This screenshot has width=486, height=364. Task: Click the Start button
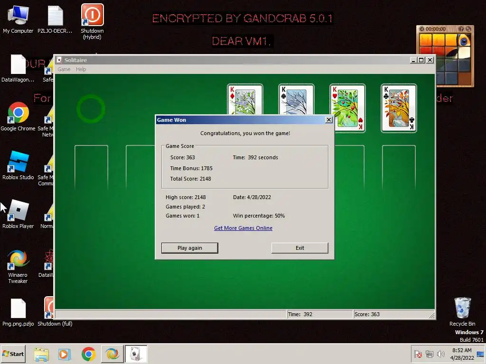pyautogui.click(x=13, y=354)
